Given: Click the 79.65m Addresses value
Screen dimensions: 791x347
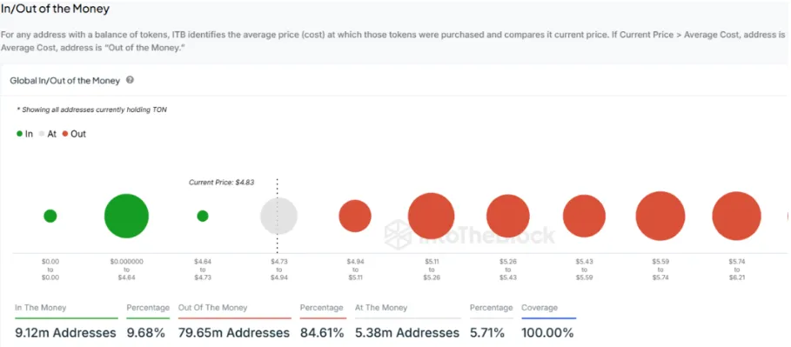Looking at the screenshot, I should 234,333.
